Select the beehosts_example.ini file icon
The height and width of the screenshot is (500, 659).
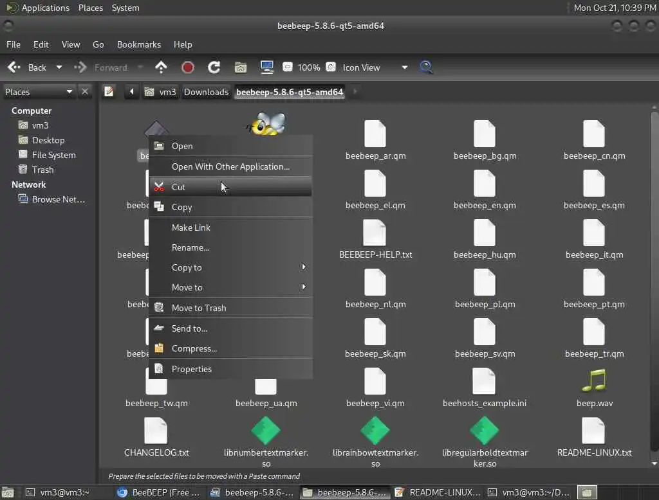point(484,380)
